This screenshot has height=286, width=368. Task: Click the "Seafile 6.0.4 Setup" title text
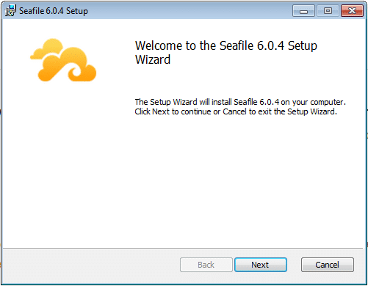(54, 11)
